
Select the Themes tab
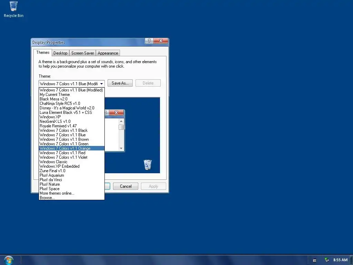[x=43, y=52]
